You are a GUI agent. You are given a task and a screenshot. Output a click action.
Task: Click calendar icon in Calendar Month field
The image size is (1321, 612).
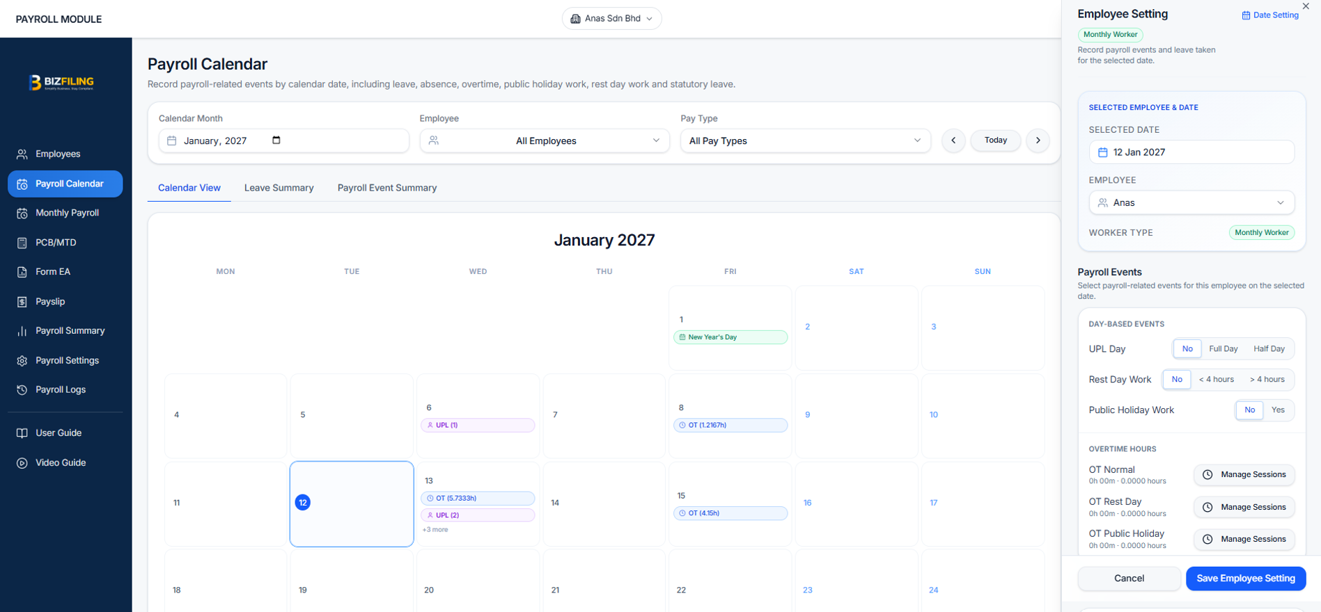[172, 140]
